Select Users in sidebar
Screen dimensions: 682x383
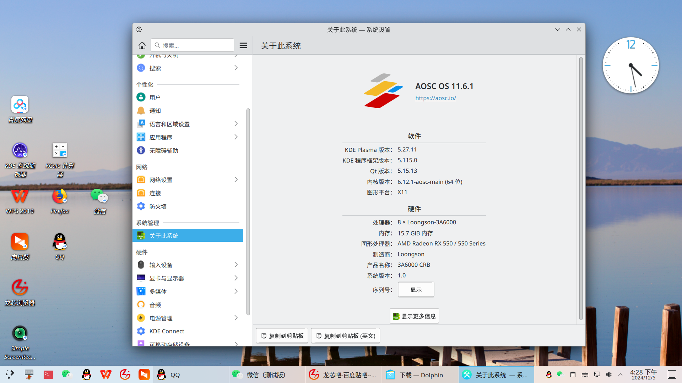(x=188, y=97)
